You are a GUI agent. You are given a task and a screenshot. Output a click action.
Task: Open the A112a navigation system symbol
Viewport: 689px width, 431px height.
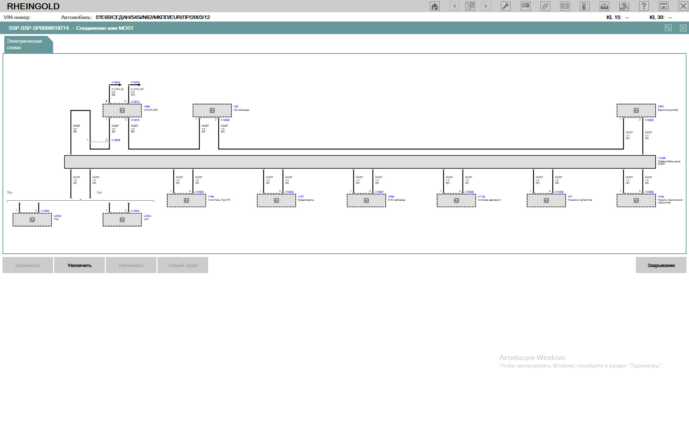(x=456, y=201)
